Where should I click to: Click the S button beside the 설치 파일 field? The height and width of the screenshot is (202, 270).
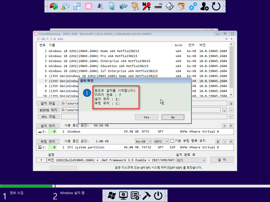pos(231,103)
